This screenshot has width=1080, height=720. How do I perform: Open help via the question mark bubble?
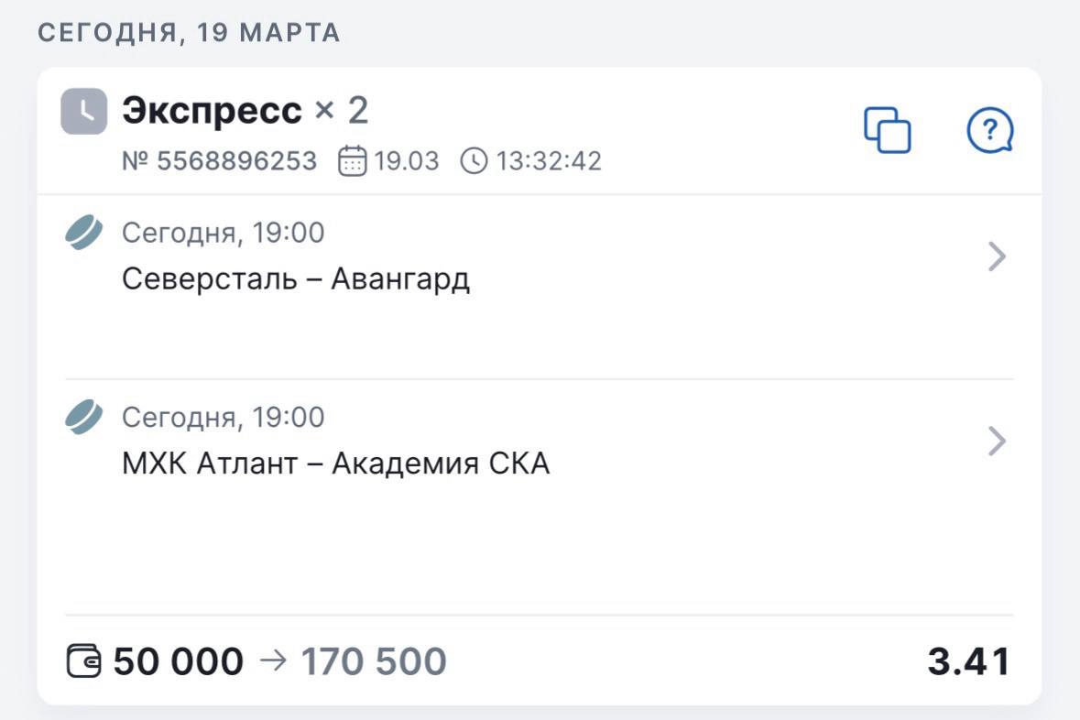point(990,131)
